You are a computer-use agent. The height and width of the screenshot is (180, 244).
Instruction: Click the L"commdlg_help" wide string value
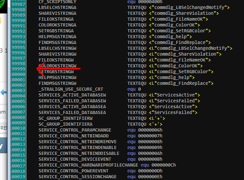pyautogui.click(x=172, y=78)
